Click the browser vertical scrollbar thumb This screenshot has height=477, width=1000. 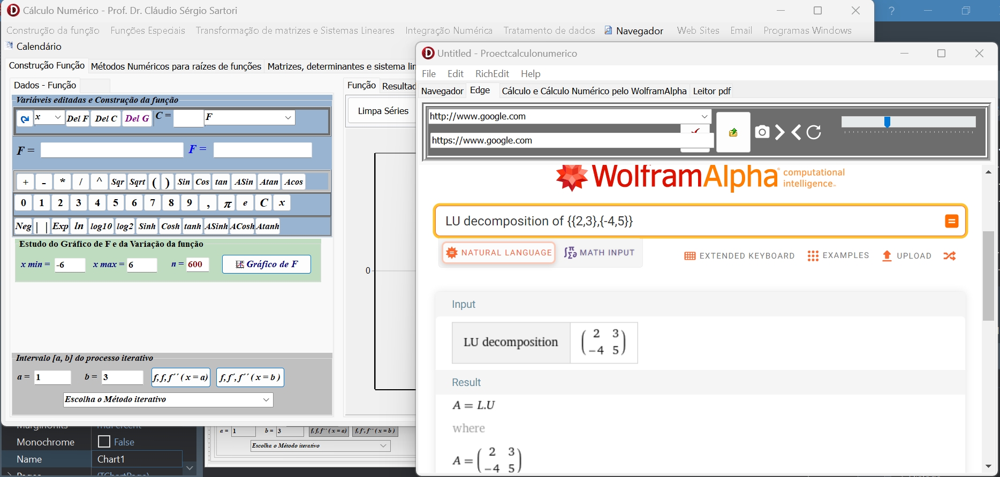[x=988, y=276]
